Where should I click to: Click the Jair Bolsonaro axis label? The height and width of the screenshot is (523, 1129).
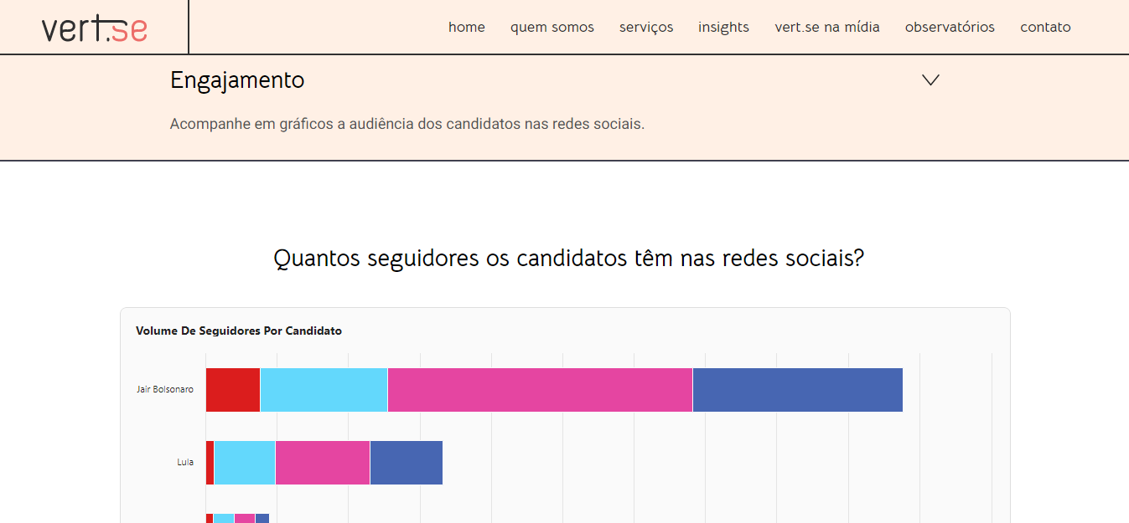coord(165,389)
